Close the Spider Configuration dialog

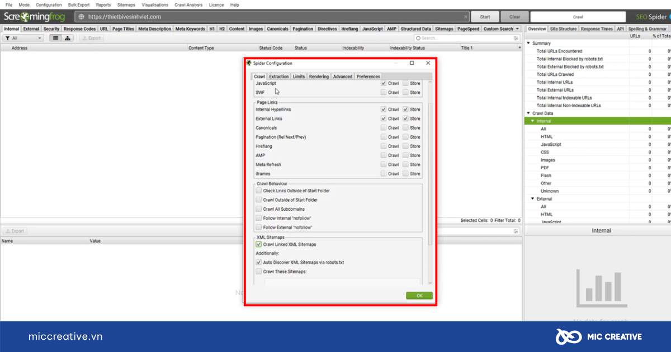point(428,63)
